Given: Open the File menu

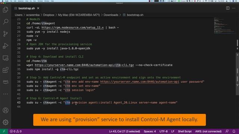Looking at the screenshot, I should pyautogui.click(x=11, y=1).
